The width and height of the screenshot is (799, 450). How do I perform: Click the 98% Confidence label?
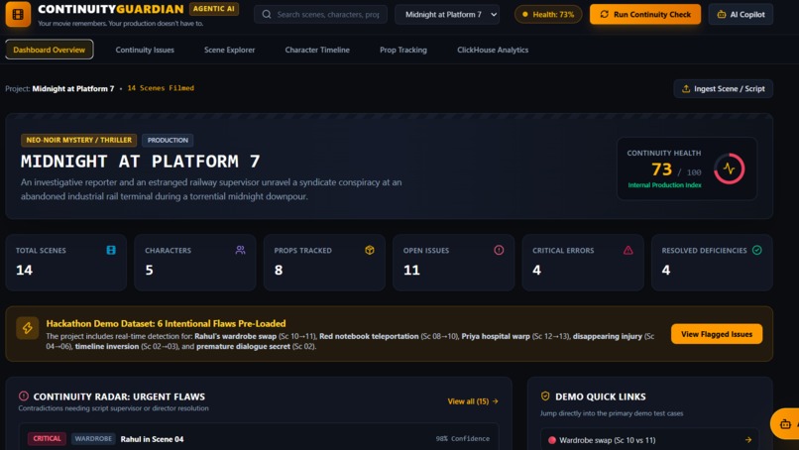pyautogui.click(x=463, y=438)
